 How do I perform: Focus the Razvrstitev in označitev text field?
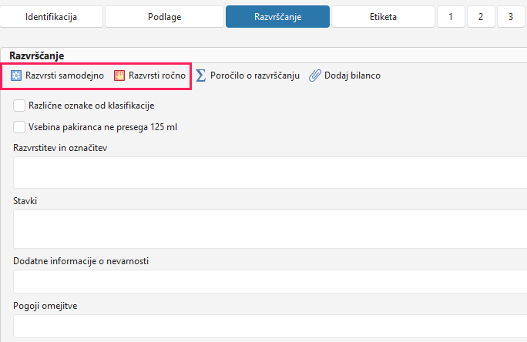(270, 173)
